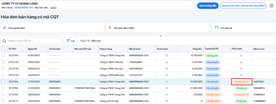The image size is (276, 104).
Task: Click payment status dot for 1C22TAA 6.250.000 row
Action: point(167,56)
